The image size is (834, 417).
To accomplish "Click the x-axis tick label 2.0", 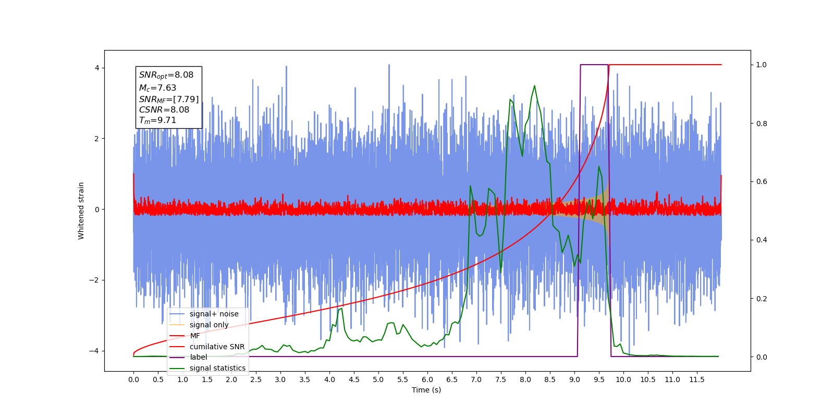I will (231, 379).
